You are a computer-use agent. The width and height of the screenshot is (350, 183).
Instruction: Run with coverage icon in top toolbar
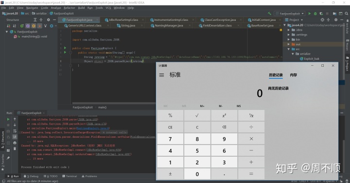pyautogui.click(x=321, y=14)
